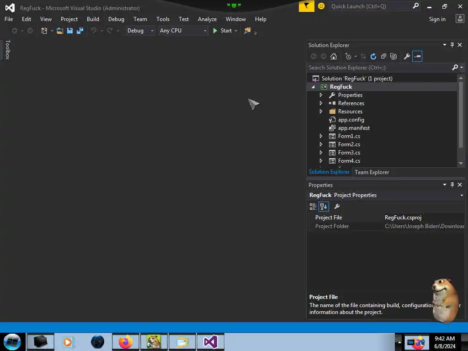Click the green Start debugging button

tap(223, 31)
